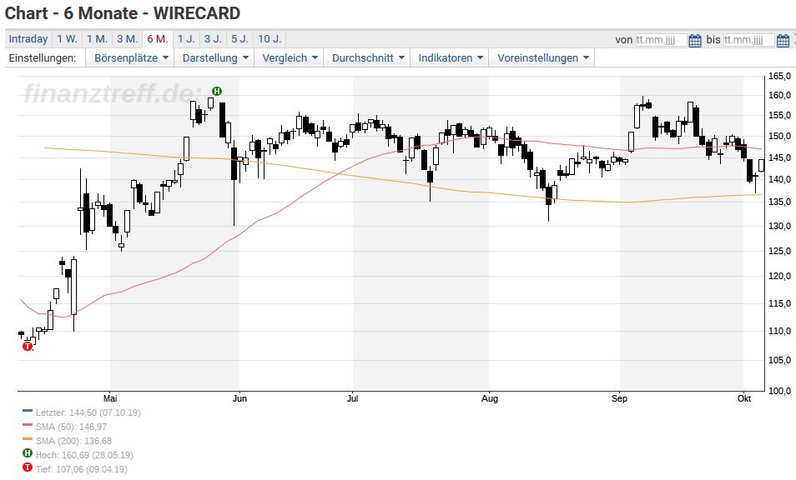This screenshot has height=480, width=796.
Task: Click the 150,0 price axis label
Action: [780, 137]
